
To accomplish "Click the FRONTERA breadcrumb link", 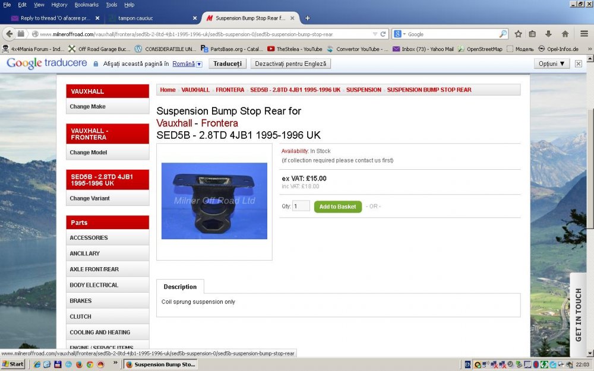I will [230, 90].
